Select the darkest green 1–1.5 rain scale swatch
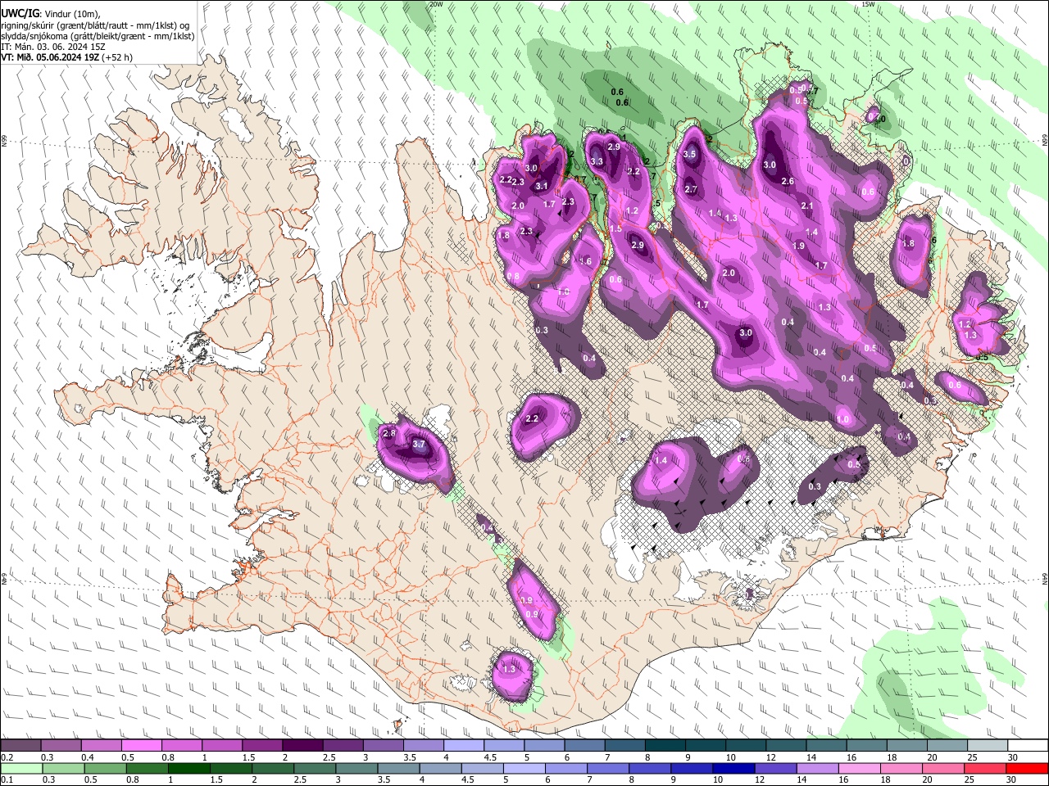This screenshot has height=786, width=1049. tap(188, 768)
